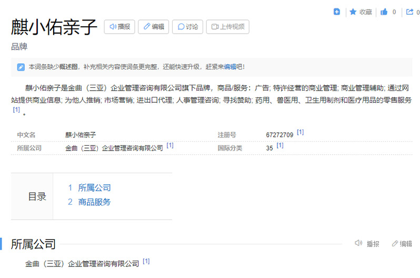
Task: Click the 麒小佑亲子 page title
Action: pos(54,27)
